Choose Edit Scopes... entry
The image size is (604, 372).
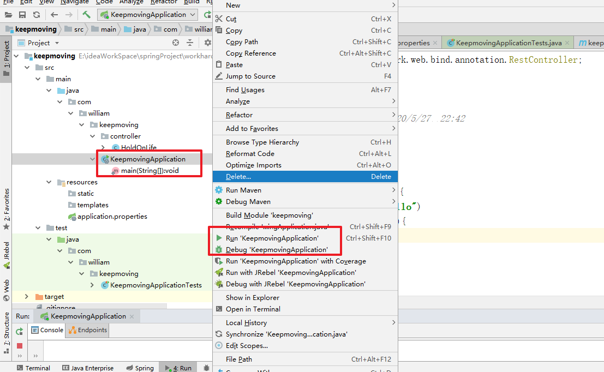pos(305,346)
